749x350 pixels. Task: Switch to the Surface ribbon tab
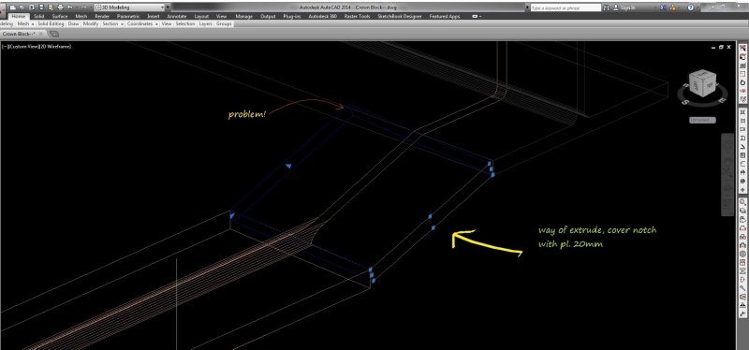click(60, 16)
